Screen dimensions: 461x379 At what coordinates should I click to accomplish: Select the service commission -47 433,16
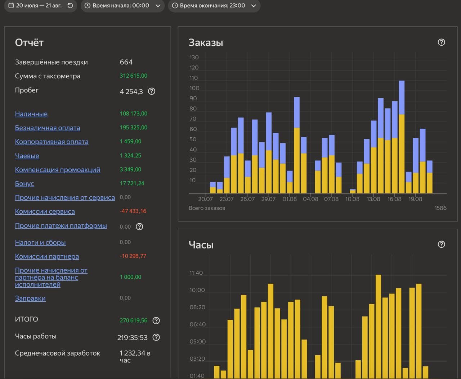point(133,211)
